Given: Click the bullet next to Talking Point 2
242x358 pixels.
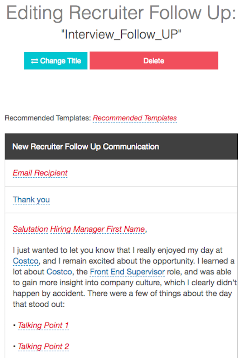Looking at the screenshot, I should tap(14, 347).
